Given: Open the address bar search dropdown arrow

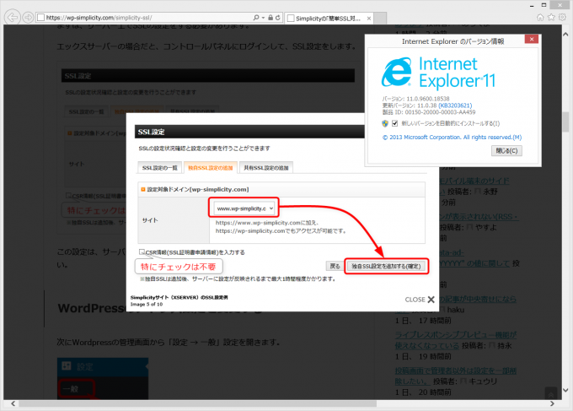Looking at the screenshot, I should [263, 18].
